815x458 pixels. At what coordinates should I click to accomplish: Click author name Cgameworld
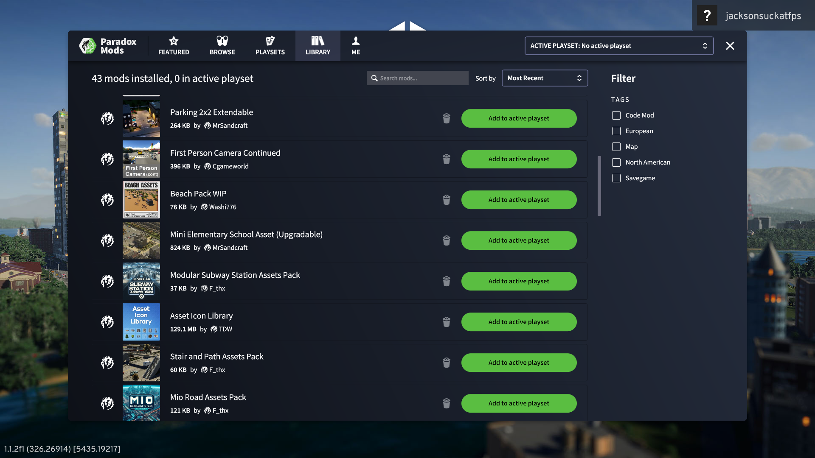point(230,166)
